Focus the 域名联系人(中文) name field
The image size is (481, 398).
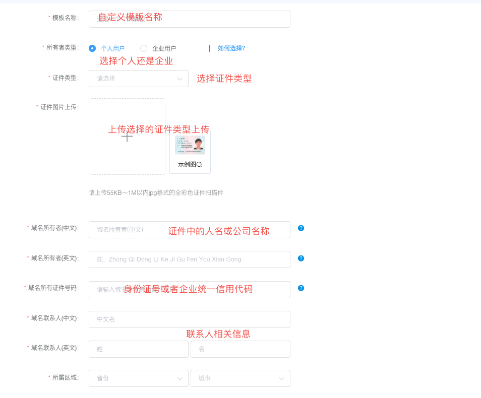(x=189, y=319)
